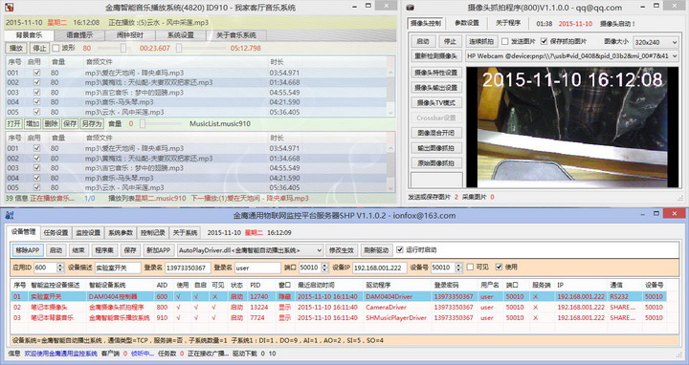Image resolution: width=689 pixels, height=365 pixels.
Task: Click the 设备描述 field containing 实验室开关
Action: (118, 268)
